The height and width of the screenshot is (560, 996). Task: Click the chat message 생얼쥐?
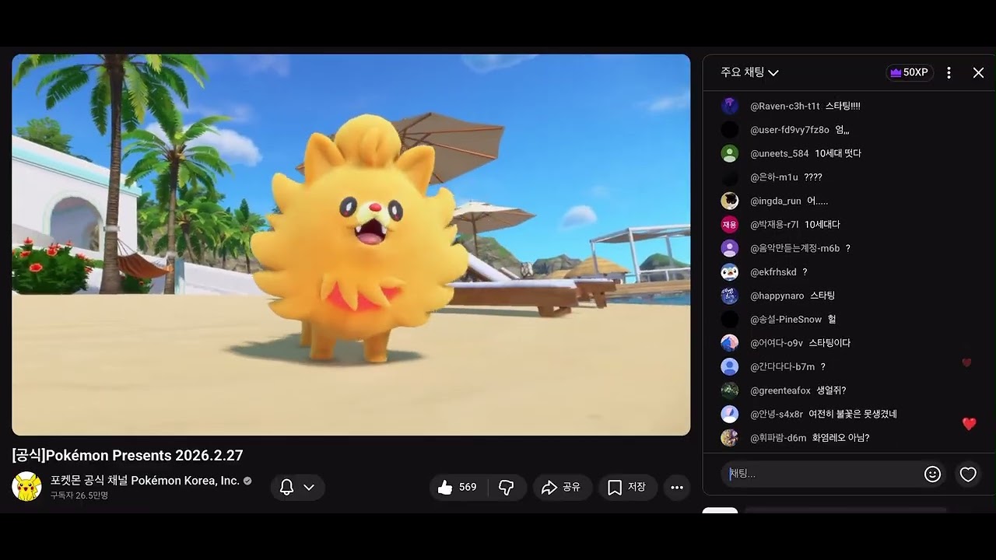[x=831, y=390]
